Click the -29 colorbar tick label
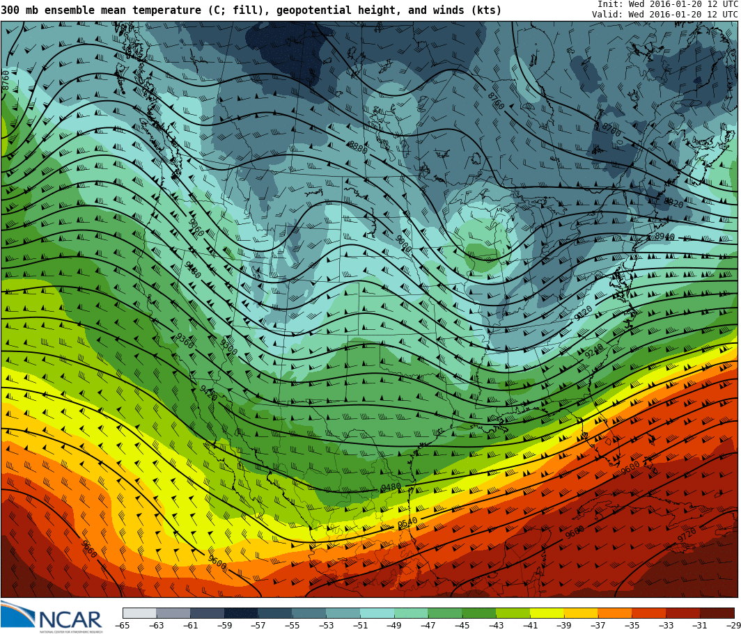This screenshot has height=634, width=741. click(x=734, y=626)
